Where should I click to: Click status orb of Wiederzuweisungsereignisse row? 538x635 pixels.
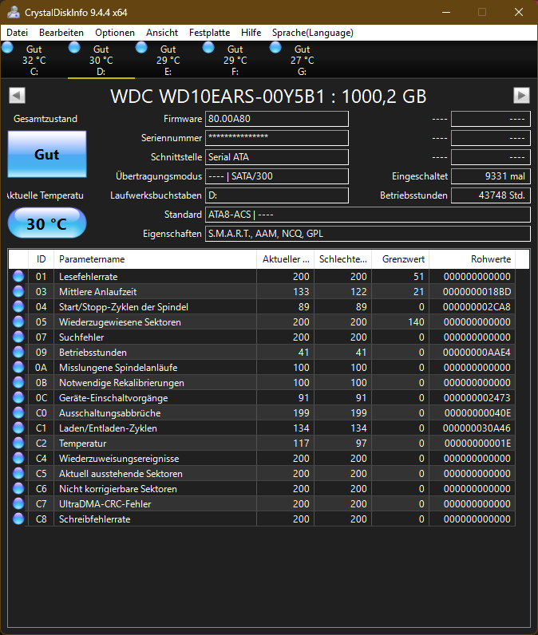coord(18,459)
